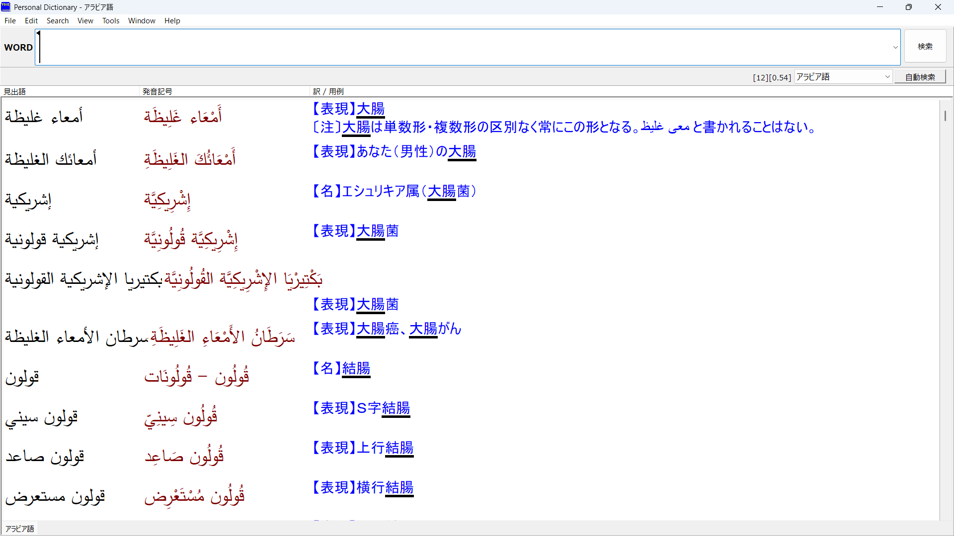Viewport: 954px width, 536px height.
Task: Open the WORD history dropdown arrow
Action: (895, 48)
